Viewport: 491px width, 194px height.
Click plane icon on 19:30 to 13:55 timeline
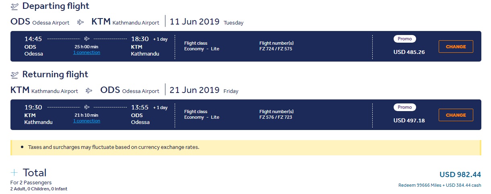[87, 107]
